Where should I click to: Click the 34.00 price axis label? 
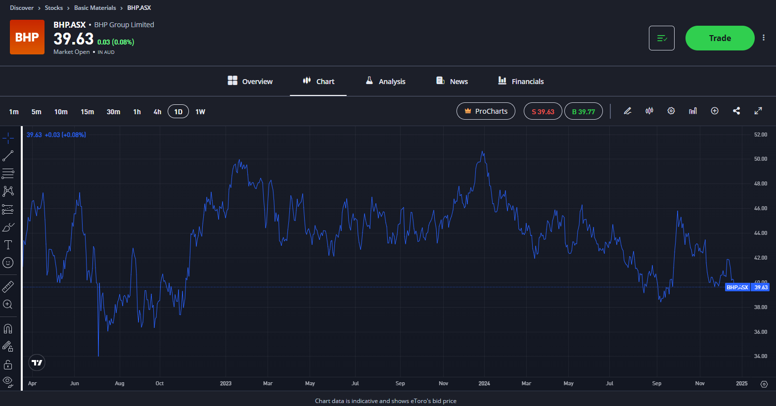pyautogui.click(x=760, y=356)
